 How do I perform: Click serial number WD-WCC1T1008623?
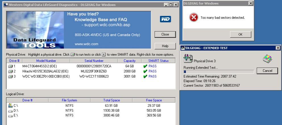point(94,76)
